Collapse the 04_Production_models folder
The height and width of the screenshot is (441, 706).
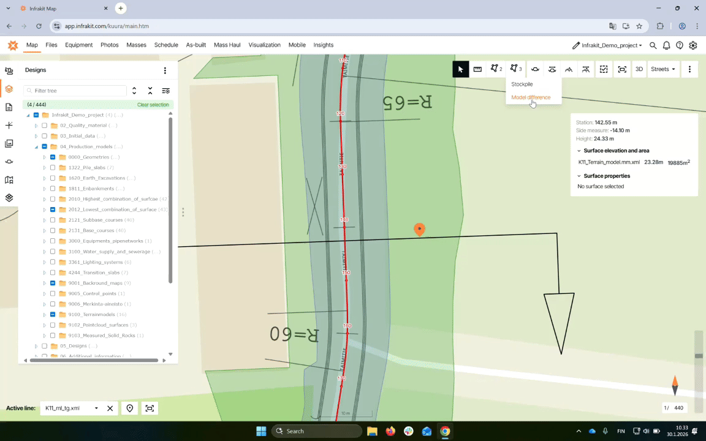(36, 147)
